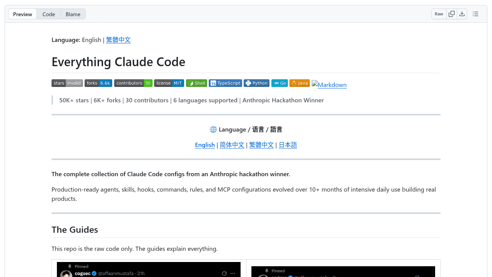This screenshot has height=277, width=492.
Task: Open the 日本語 language link
Action: click(x=288, y=145)
